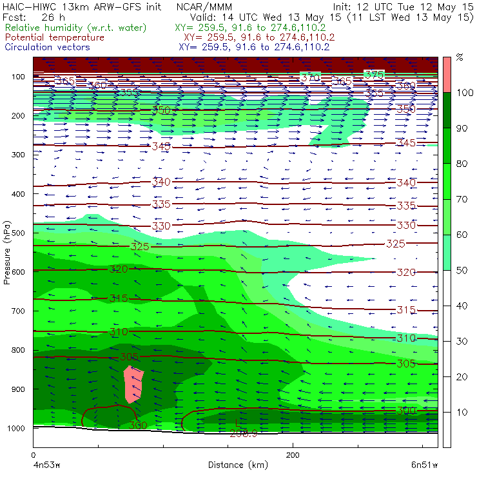Click the darkest green 90–100% colorbar swatch
477x477 pixels.
447,110
